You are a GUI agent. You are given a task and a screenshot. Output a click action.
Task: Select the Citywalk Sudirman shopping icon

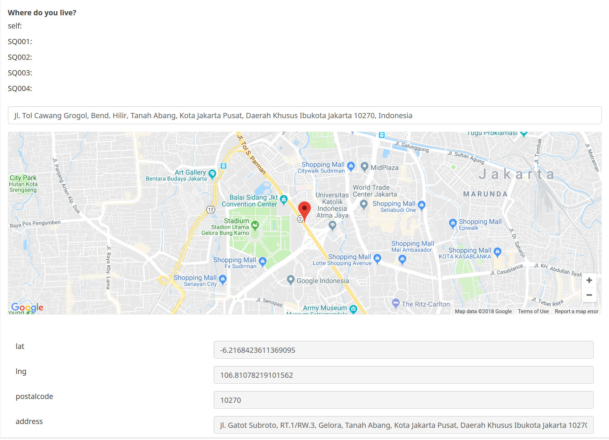click(351, 166)
